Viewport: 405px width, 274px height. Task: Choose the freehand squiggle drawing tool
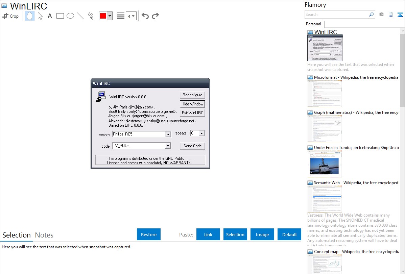(x=91, y=16)
